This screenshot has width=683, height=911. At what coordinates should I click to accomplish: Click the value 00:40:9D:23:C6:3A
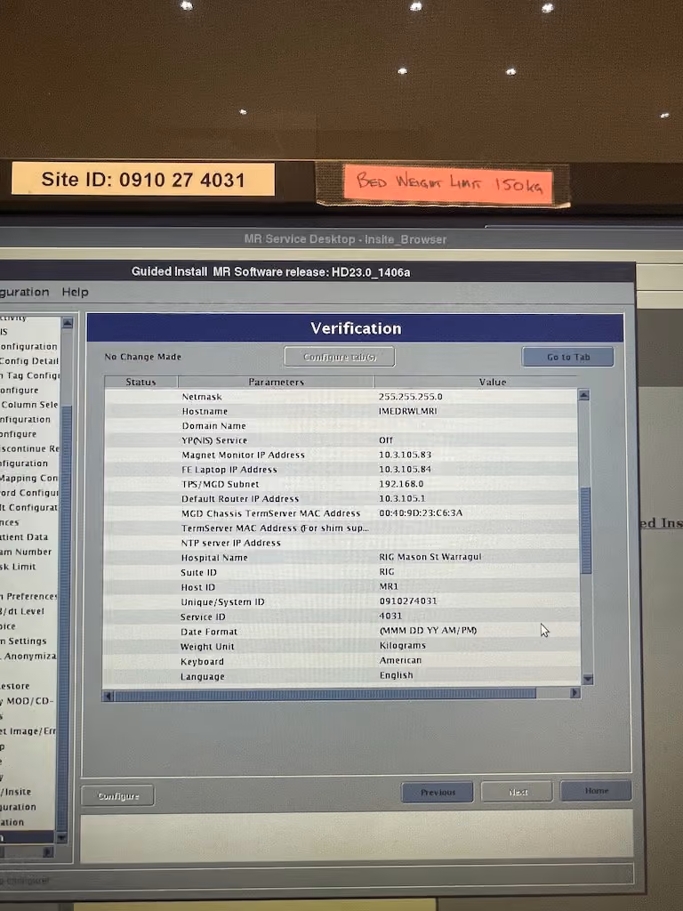(421, 512)
